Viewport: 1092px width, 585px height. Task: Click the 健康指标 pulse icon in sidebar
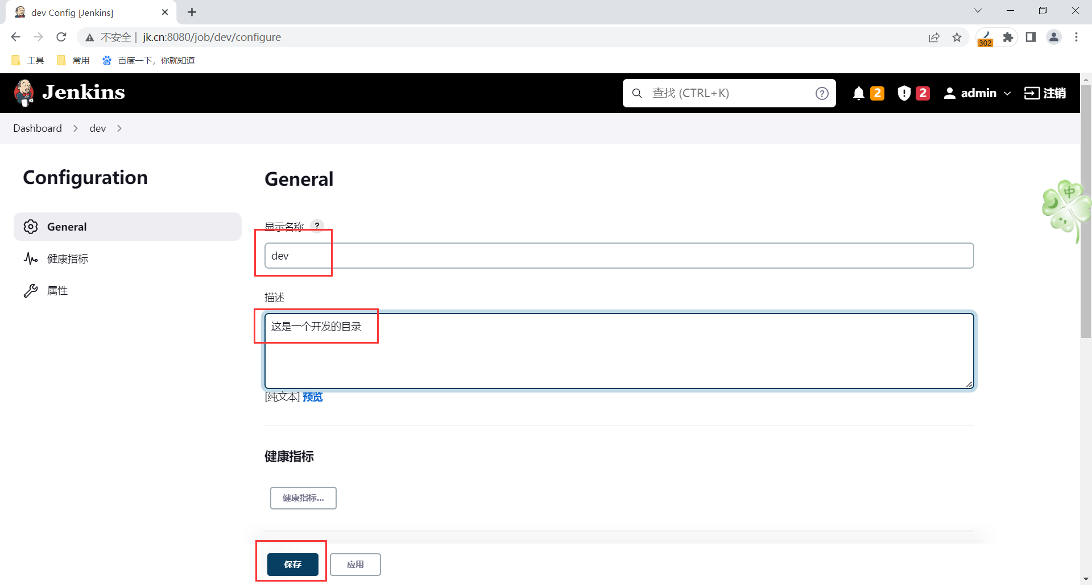[x=31, y=258]
